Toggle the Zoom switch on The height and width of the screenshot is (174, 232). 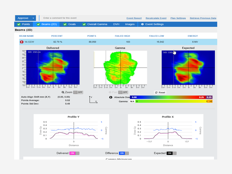[78, 92]
